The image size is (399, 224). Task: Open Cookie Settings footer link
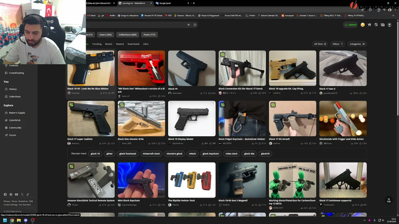pos(11,205)
